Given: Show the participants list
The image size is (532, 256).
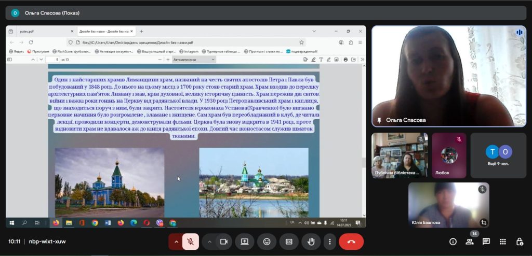Looking at the screenshot, I should [x=469, y=241].
